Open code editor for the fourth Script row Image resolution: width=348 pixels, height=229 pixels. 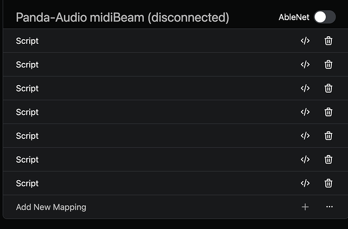click(x=305, y=112)
